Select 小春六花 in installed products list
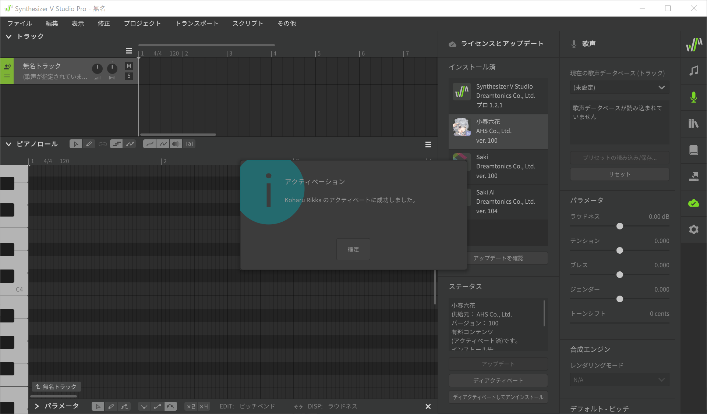The image size is (707, 414). (498, 131)
